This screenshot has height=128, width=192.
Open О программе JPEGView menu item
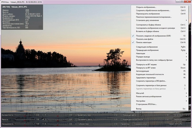coord(146,104)
